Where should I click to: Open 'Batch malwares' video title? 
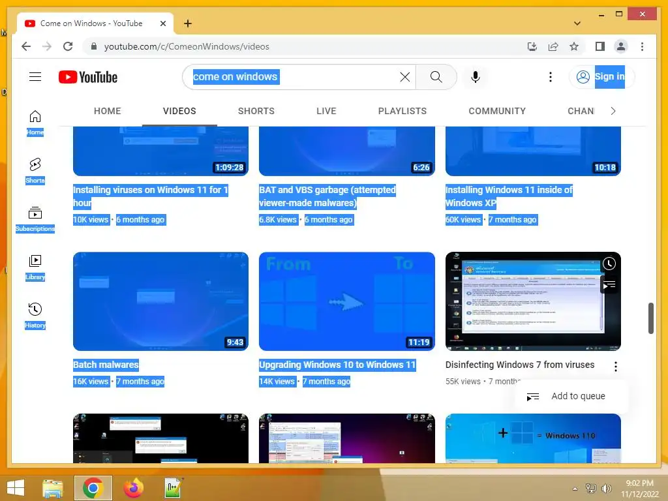[x=106, y=365]
